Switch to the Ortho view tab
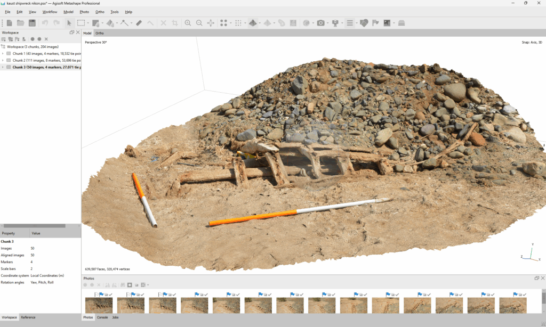Screen dimensions: 546x327 coord(100,33)
